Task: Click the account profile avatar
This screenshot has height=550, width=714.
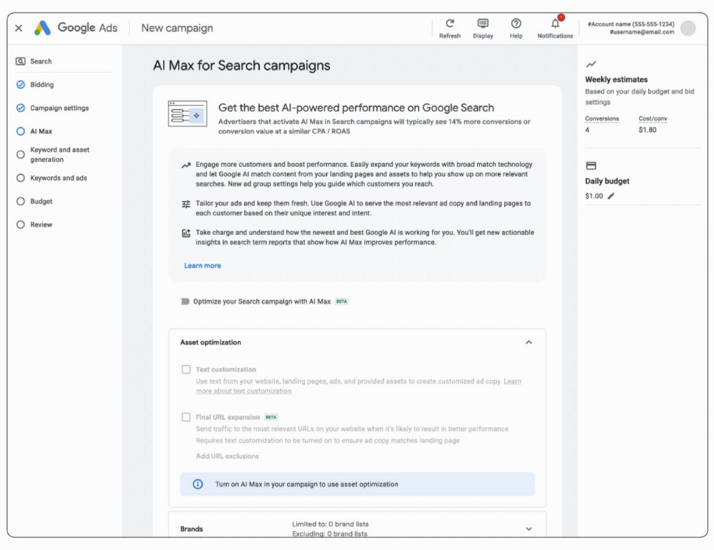Action: point(688,28)
